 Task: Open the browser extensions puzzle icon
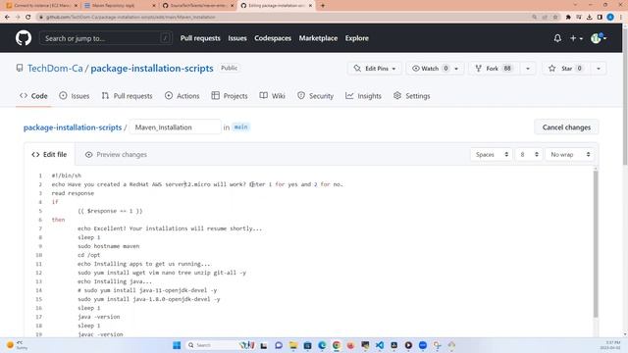(568, 17)
